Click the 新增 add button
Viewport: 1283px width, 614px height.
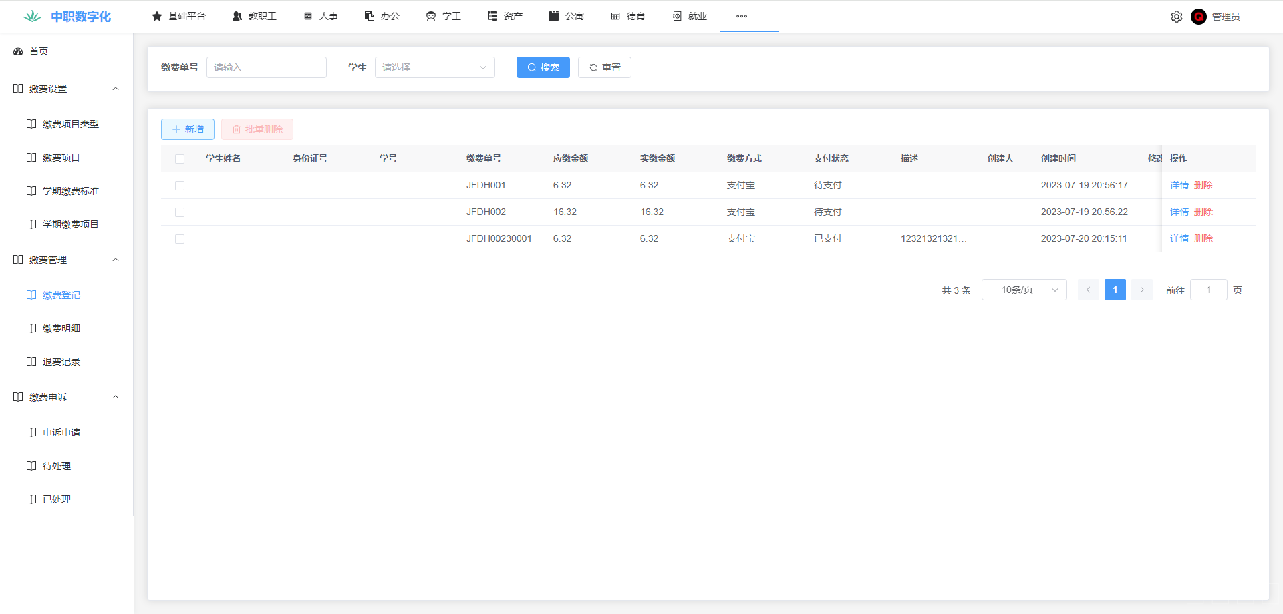click(x=188, y=129)
